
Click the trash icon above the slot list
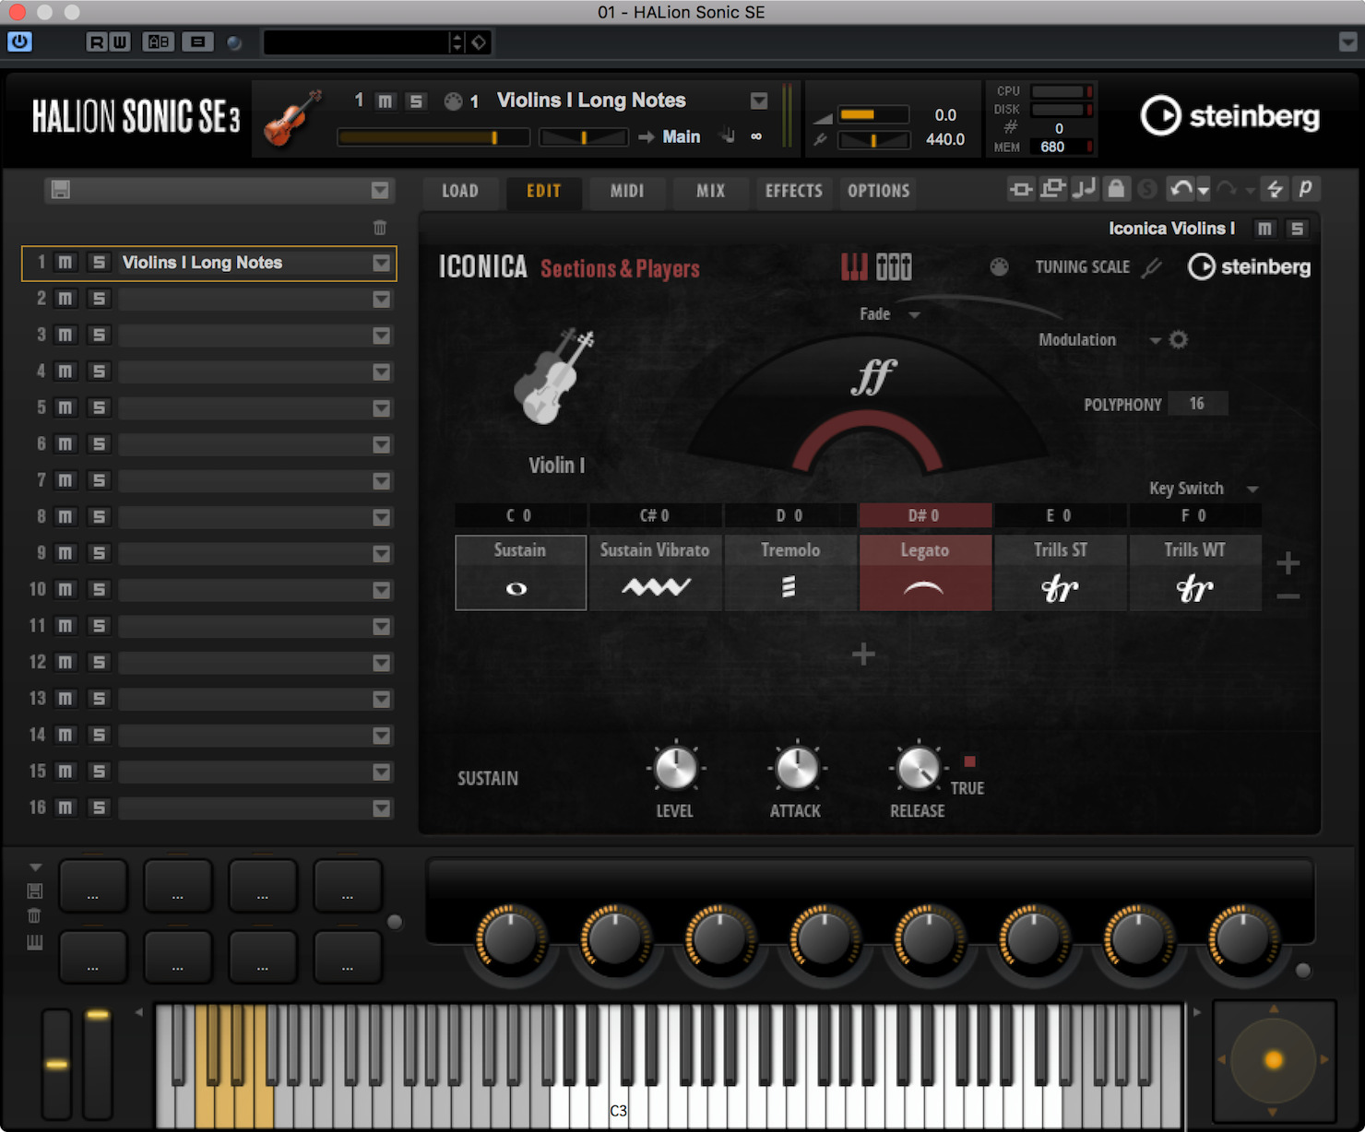[x=380, y=228]
